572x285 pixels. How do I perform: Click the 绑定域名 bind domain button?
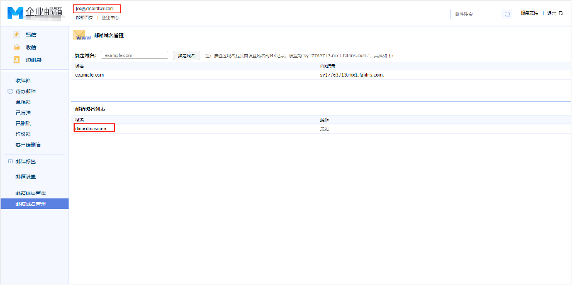[x=186, y=56]
